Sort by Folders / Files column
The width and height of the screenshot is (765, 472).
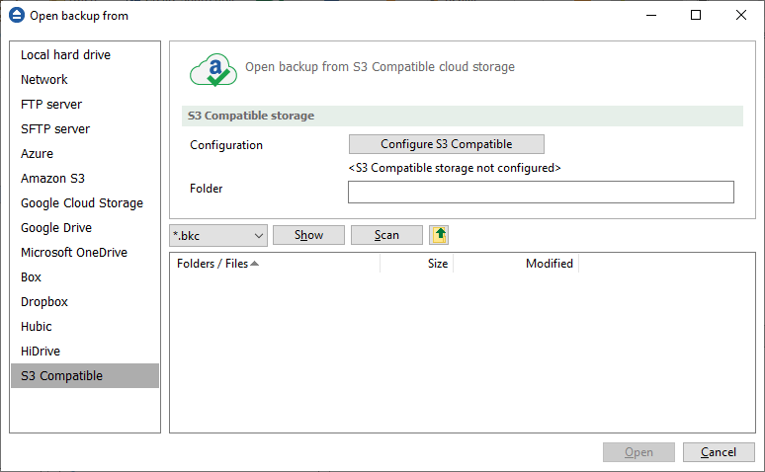click(275, 264)
